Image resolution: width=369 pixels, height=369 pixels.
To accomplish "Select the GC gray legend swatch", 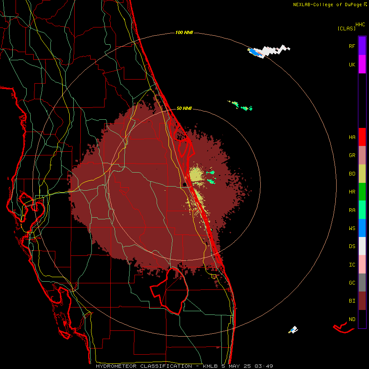I will [362, 282].
